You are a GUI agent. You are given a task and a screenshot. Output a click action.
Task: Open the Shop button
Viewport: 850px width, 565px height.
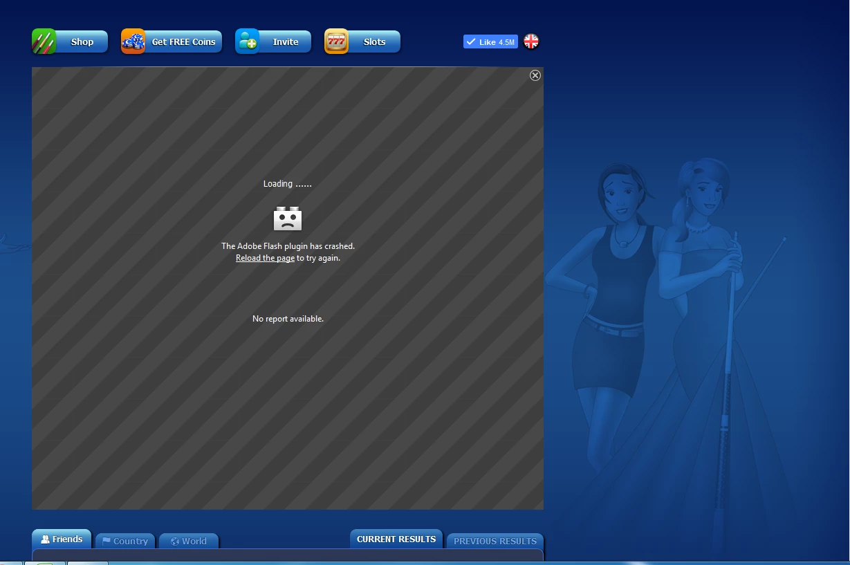pyautogui.click(x=70, y=41)
